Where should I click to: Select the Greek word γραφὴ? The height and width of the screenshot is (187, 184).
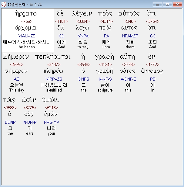point(104,57)
